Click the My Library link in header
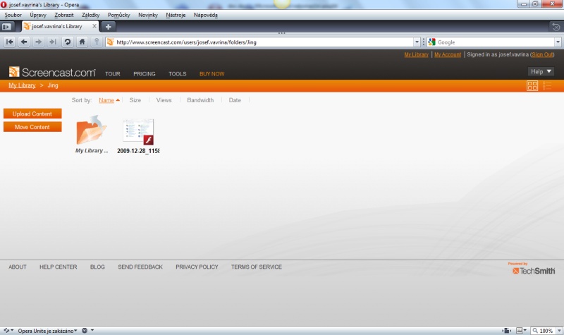The image size is (564, 335). [416, 55]
